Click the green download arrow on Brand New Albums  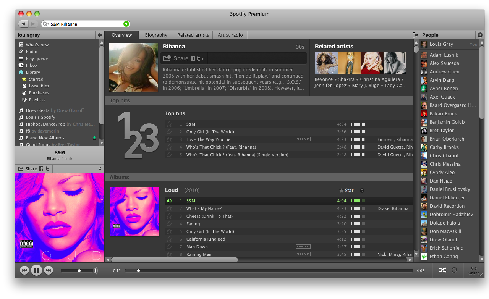pyautogui.click(x=94, y=138)
